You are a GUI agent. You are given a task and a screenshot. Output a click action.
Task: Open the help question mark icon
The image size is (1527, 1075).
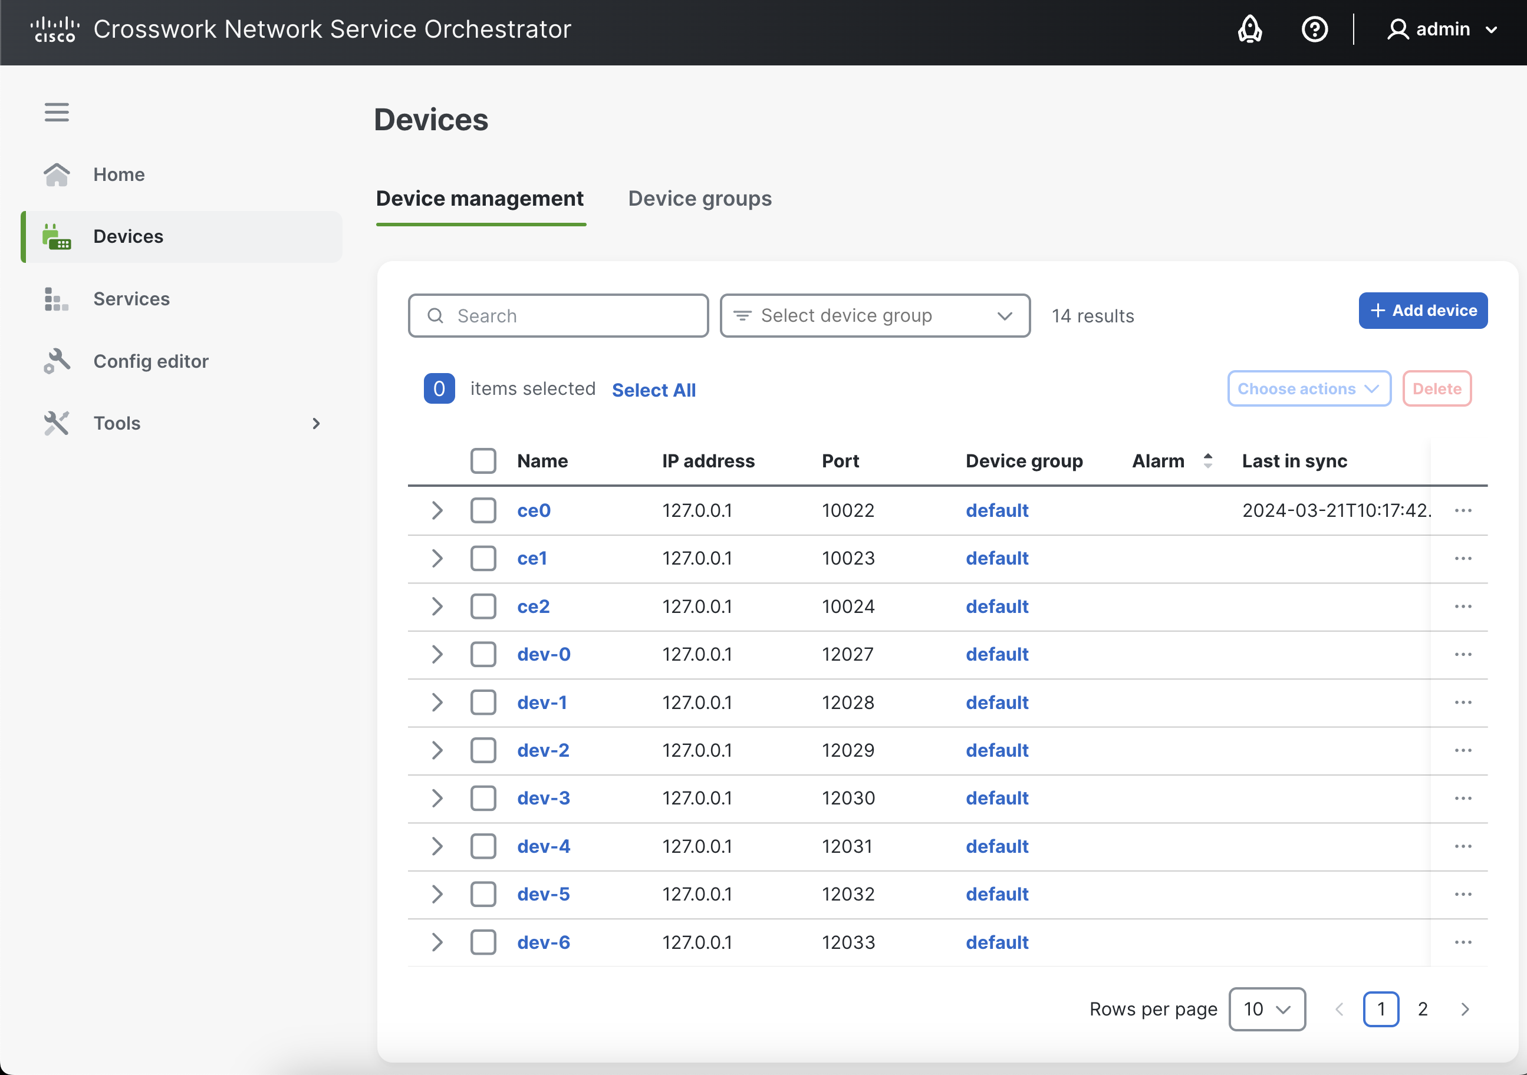click(1314, 29)
